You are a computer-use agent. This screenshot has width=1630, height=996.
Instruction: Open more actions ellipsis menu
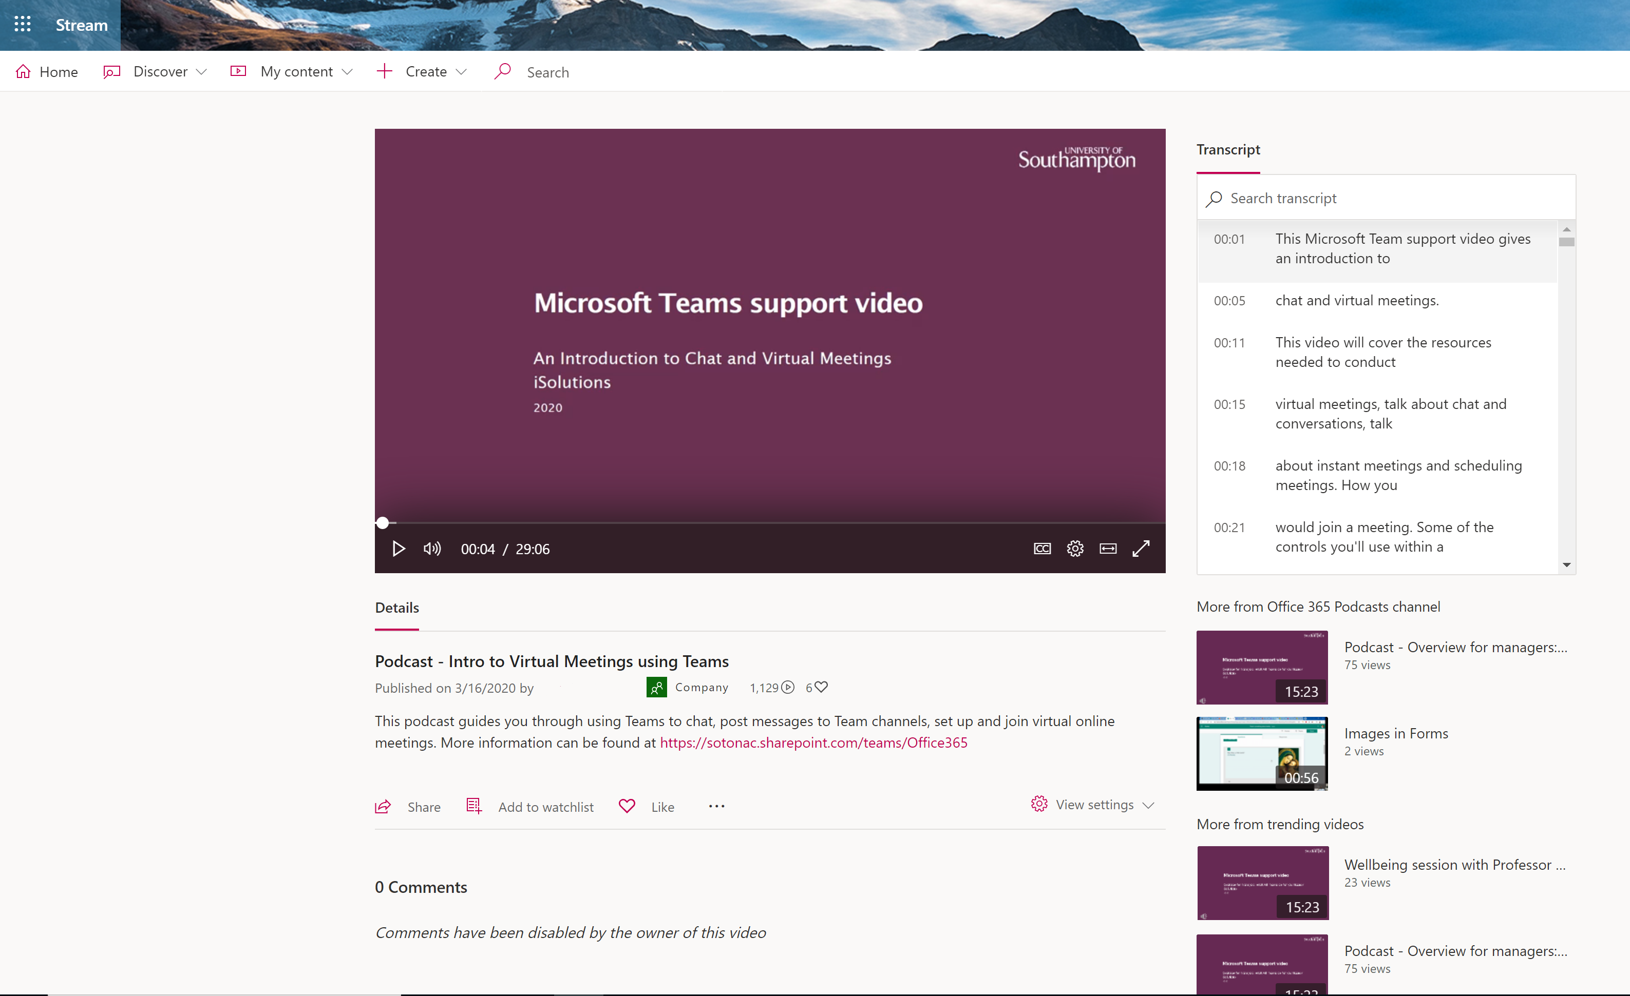(x=716, y=806)
